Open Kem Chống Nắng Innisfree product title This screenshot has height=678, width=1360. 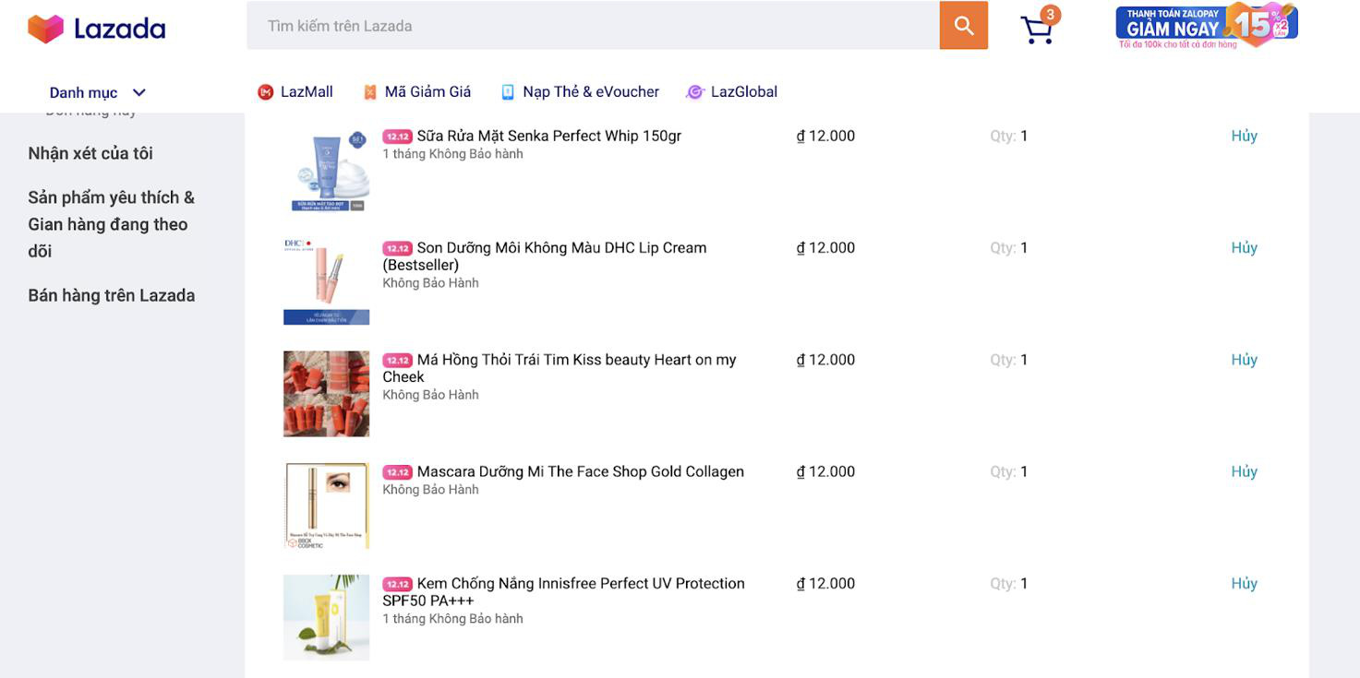564,591
